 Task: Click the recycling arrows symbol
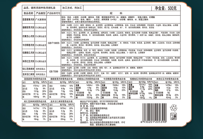[173, 108]
